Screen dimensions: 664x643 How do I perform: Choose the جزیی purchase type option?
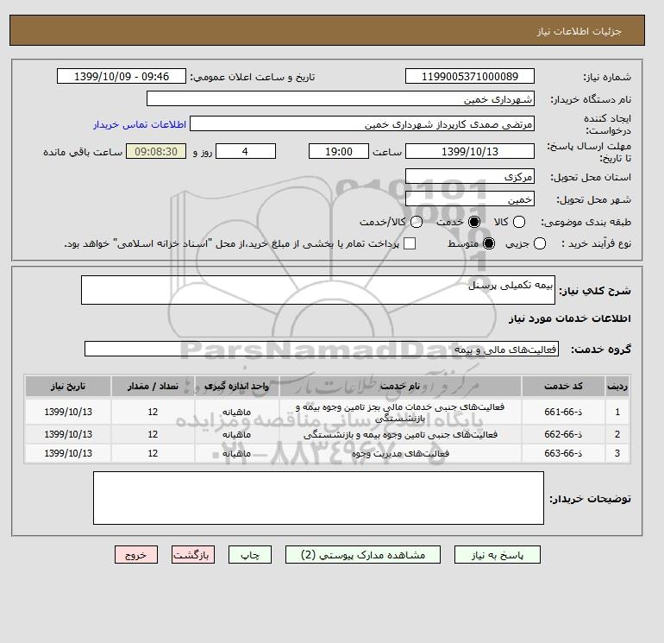tap(540, 243)
